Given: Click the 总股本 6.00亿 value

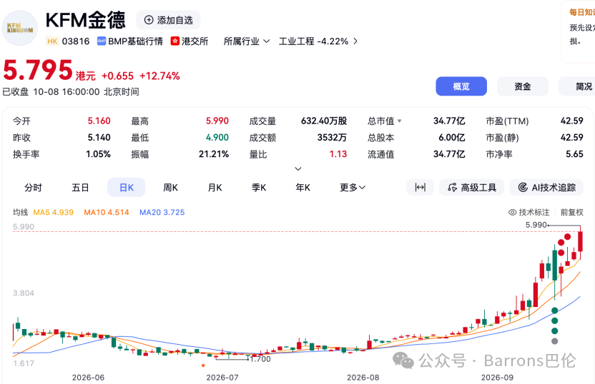Looking at the screenshot, I should (x=451, y=138).
